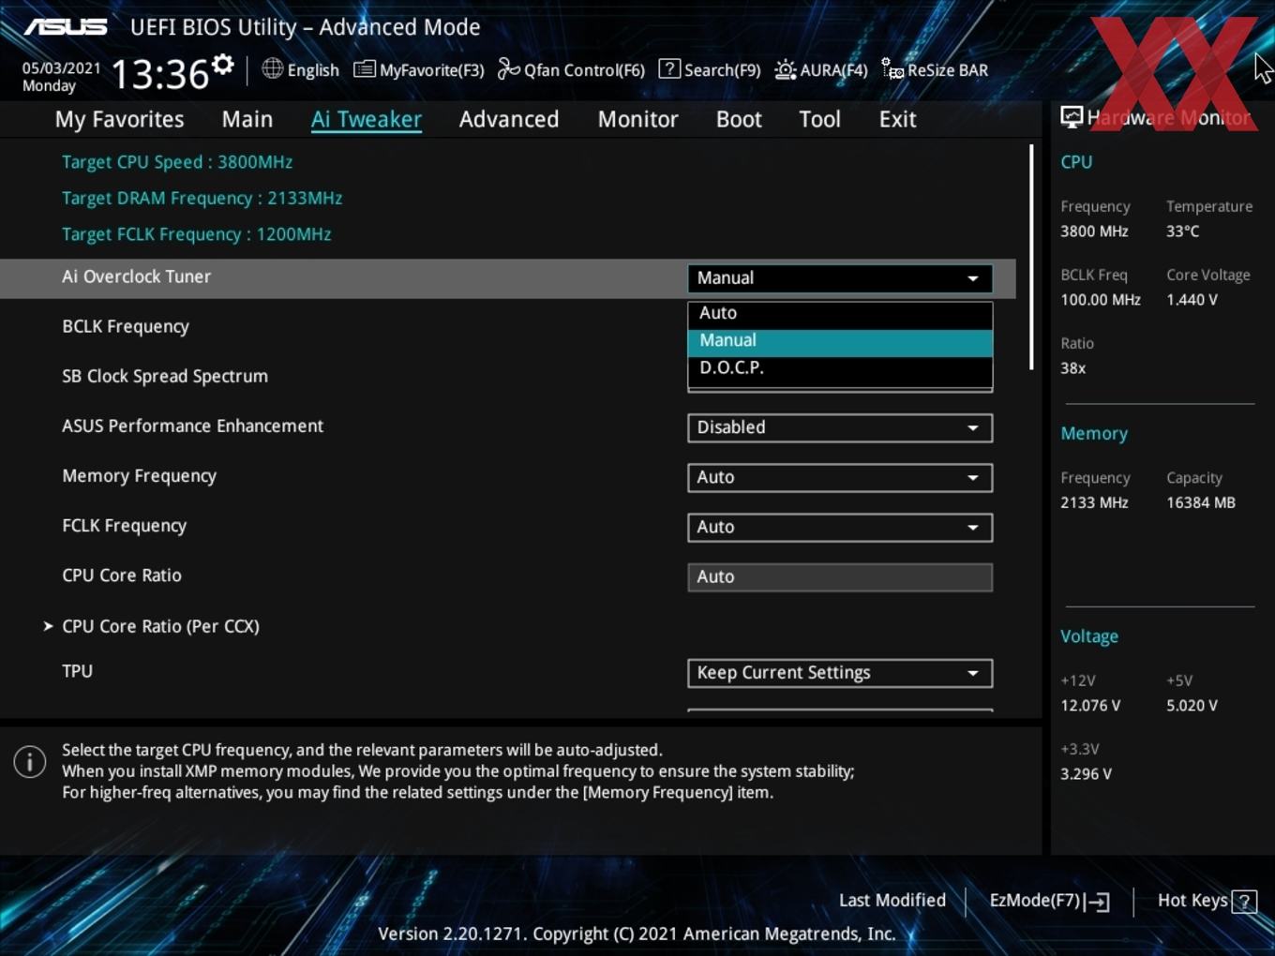Click the settings list vertical scrollbar
The width and height of the screenshot is (1275, 956).
pos(1031,257)
